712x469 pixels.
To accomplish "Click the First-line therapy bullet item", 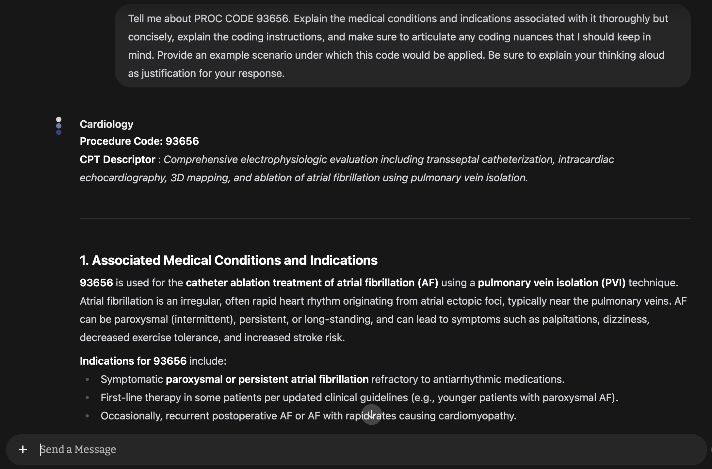I will click(359, 398).
